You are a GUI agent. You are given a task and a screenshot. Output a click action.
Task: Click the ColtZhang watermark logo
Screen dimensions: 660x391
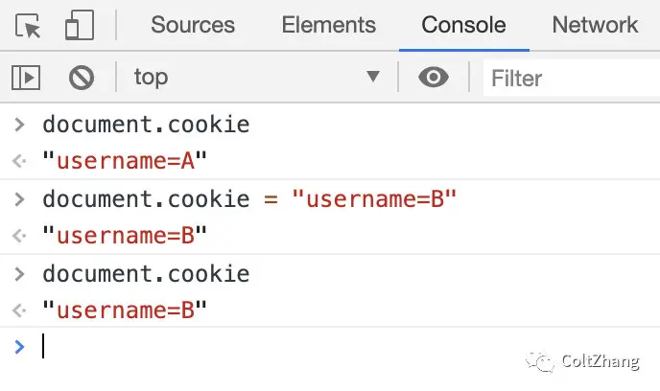point(547,363)
